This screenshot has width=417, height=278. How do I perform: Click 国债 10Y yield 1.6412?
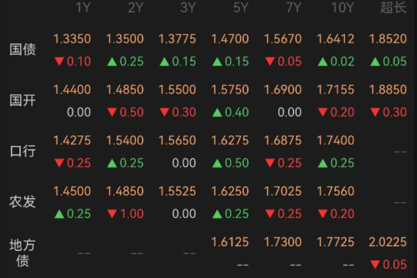pos(336,39)
